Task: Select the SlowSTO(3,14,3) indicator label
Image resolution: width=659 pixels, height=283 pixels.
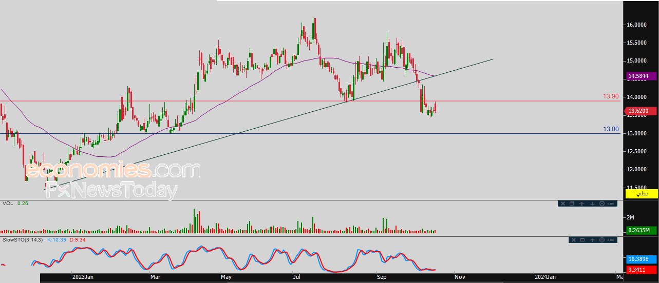Action: (23, 239)
